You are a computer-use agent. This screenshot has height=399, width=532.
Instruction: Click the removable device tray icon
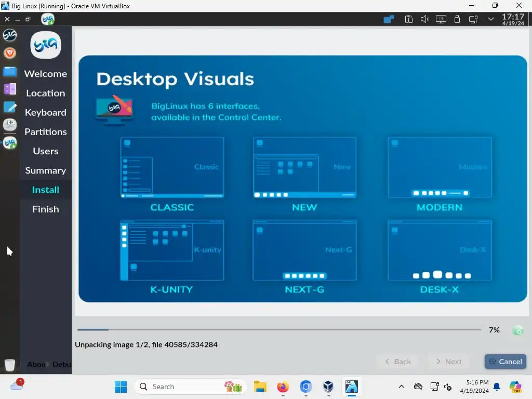[x=457, y=19]
